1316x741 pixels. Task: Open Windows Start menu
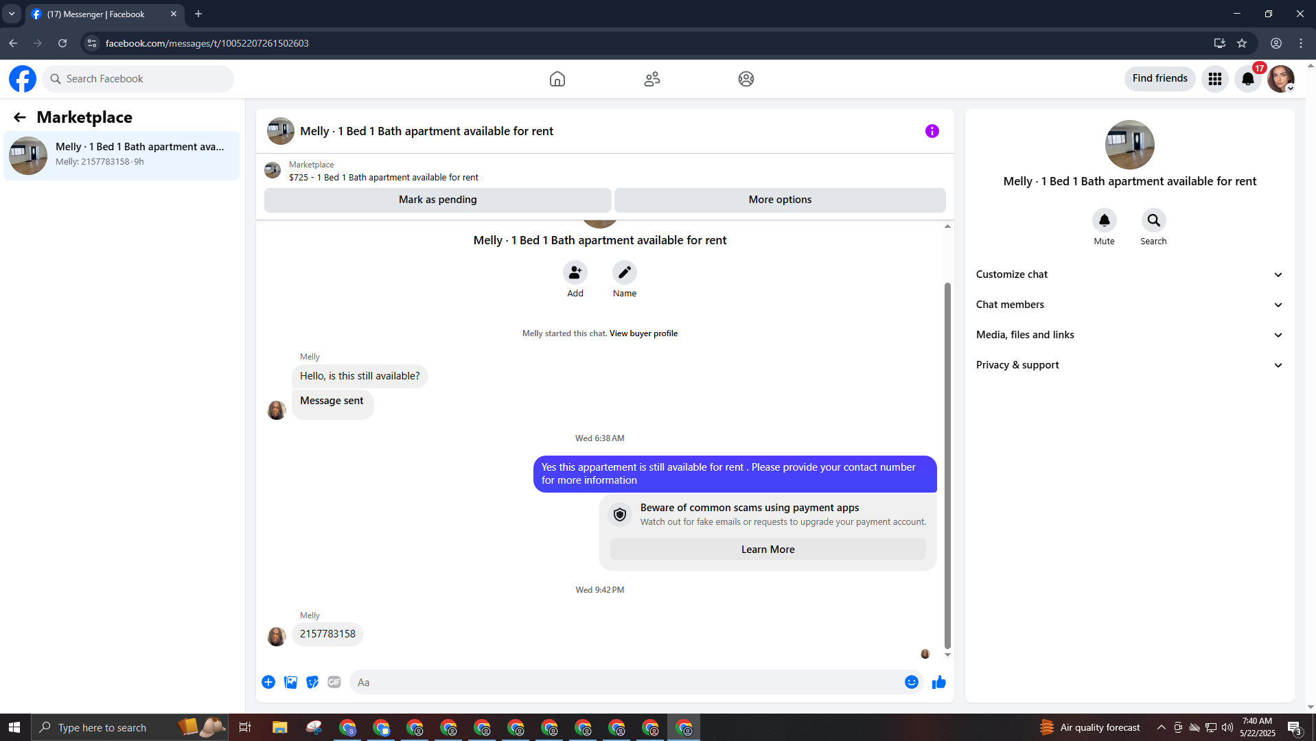click(x=14, y=727)
